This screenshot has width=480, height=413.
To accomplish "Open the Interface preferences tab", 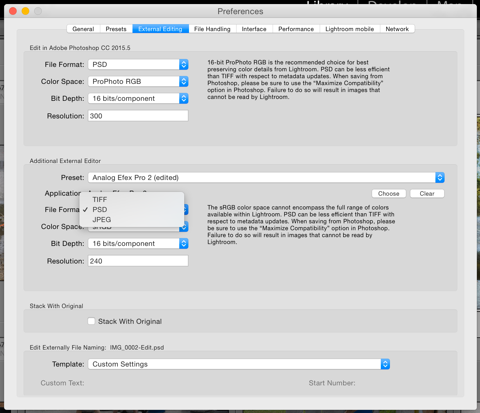I will 254,29.
